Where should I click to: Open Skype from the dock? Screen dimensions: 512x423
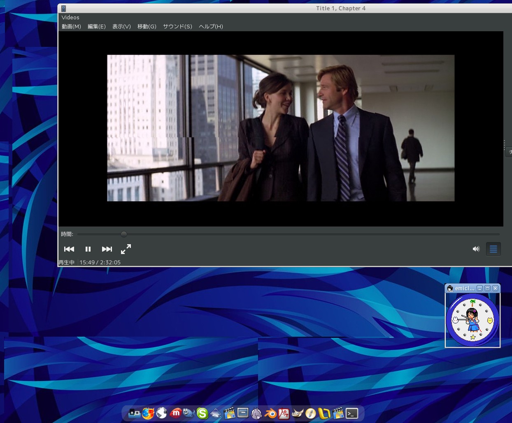click(x=202, y=413)
